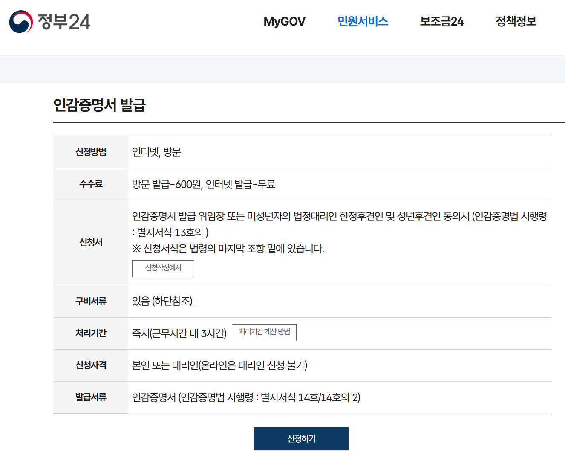Click the 있음 (하단참조) text
The image size is (565, 461).
(163, 302)
